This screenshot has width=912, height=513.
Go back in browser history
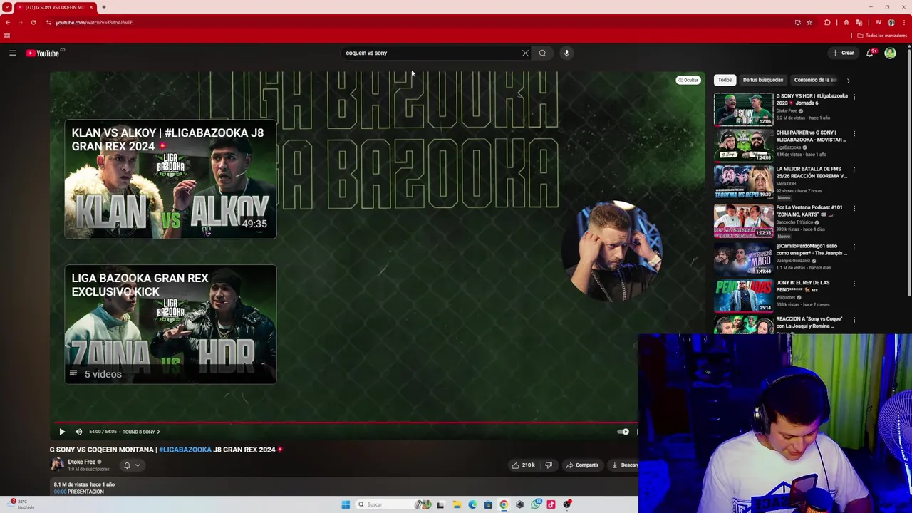coord(8,22)
